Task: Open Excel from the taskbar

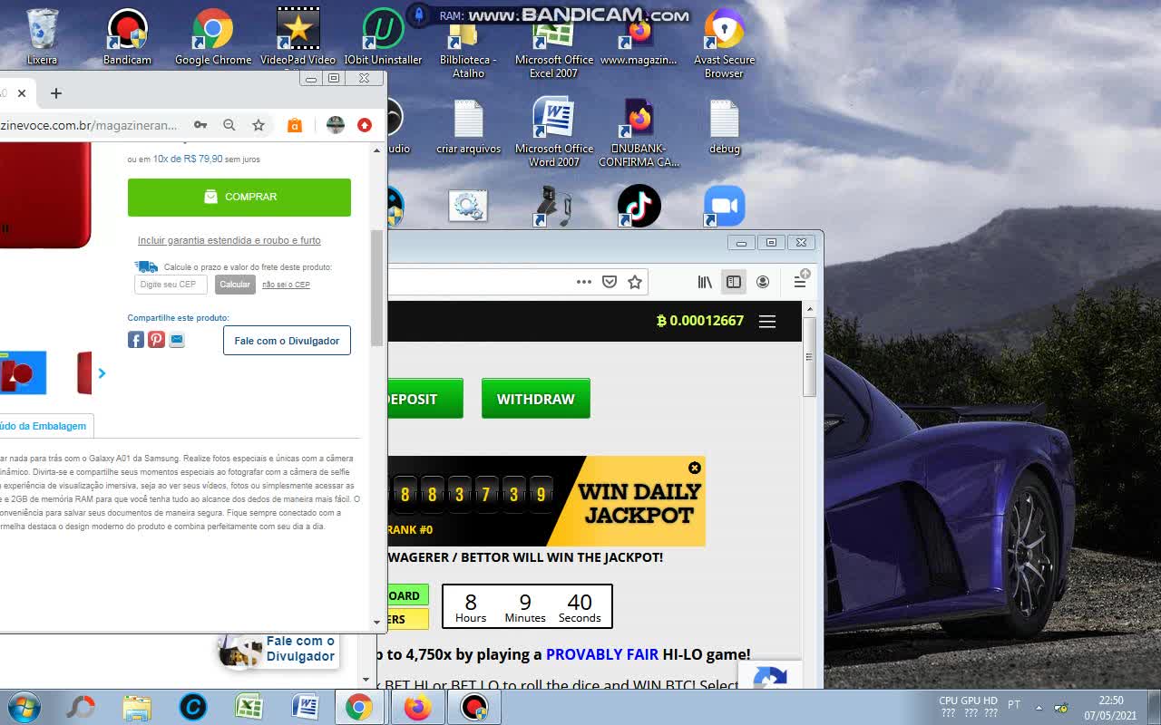Action: click(248, 707)
